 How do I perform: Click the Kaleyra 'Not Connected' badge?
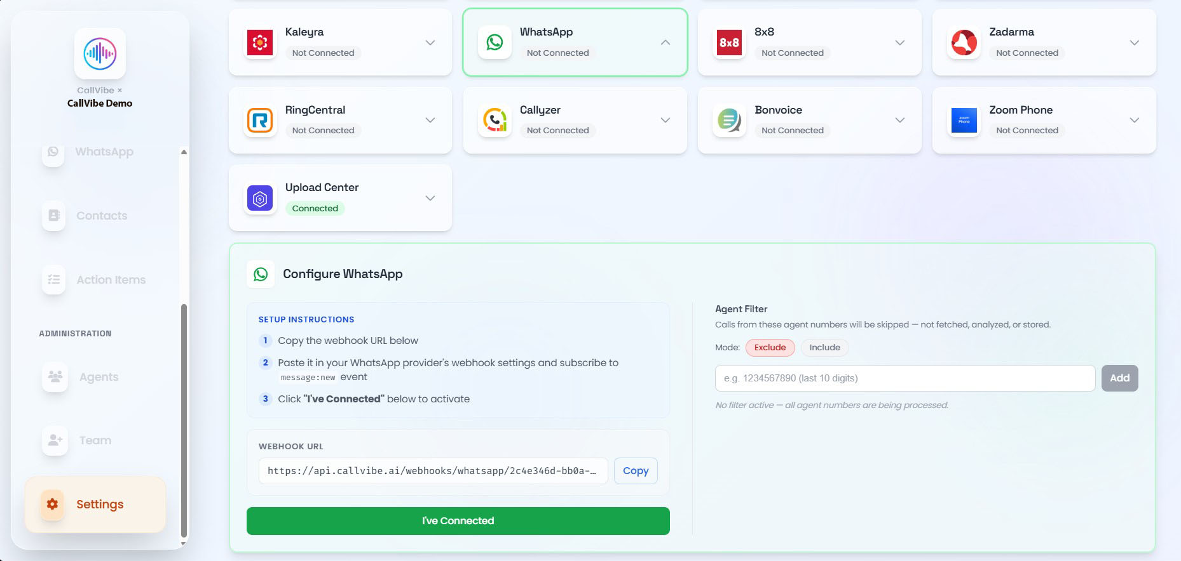click(x=323, y=53)
